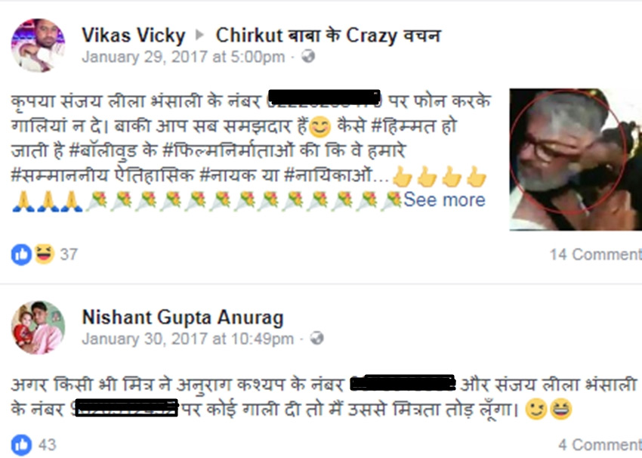Image resolution: width=642 pixels, height=458 pixels.
Task: Click the Like reaction icon with 43
Action: 21,445
